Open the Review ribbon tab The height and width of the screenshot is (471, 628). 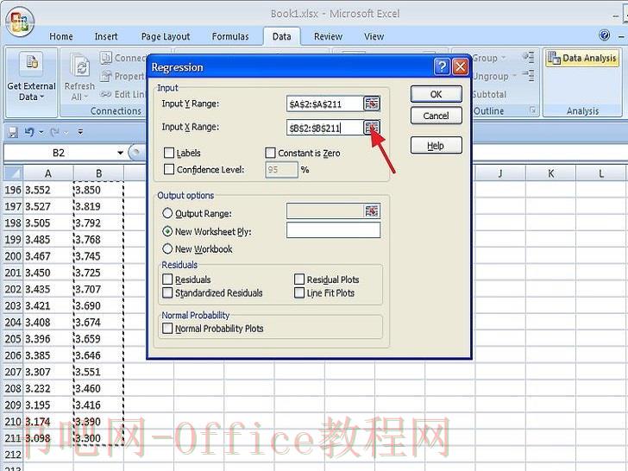pyautogui.click(x=328, y=36)
